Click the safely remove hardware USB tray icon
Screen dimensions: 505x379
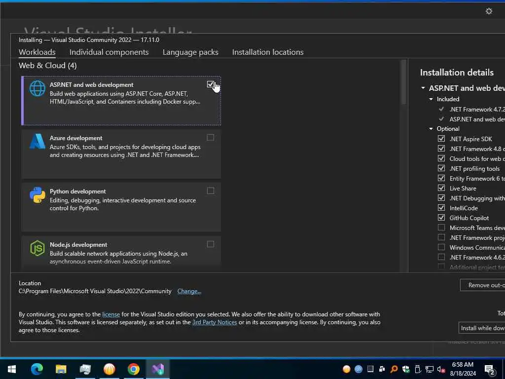[x=418, y=369]
